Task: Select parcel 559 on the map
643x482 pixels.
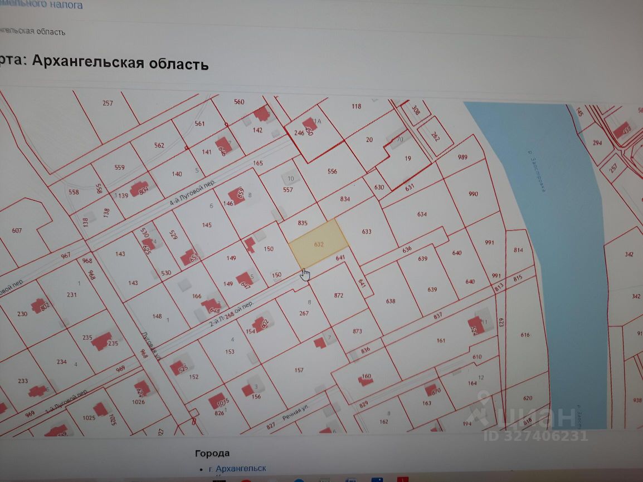Action: [119, 167]
